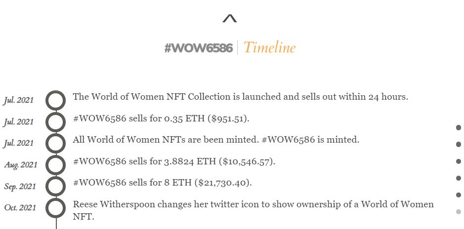Click the Reese Witherspoon timeline entry text
The height and width of the screenshot is (229, 464).
tap(253, 205)
